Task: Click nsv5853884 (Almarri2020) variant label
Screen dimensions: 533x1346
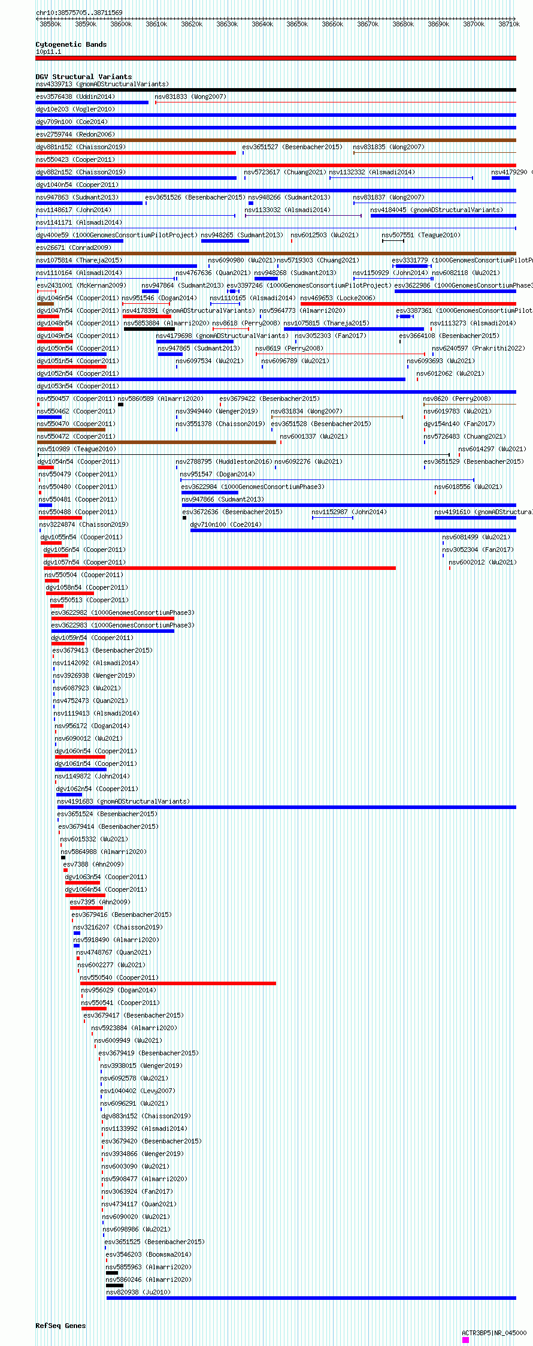Action: [x=166, y=323]
